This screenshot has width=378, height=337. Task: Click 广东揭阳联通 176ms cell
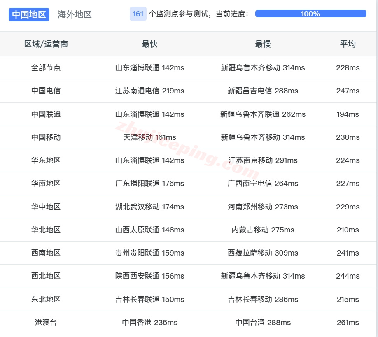coord(149,184)
